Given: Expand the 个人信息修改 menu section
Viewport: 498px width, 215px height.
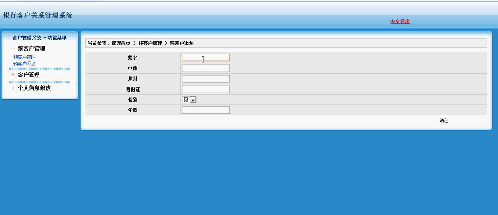Looking at the screenshot, I should tap(31, 88).
